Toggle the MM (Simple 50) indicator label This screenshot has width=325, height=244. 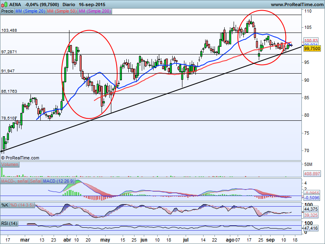click(x=61, y=11)
